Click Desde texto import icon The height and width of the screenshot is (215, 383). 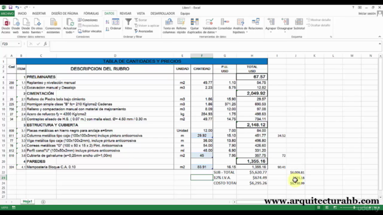pos(26,26)
